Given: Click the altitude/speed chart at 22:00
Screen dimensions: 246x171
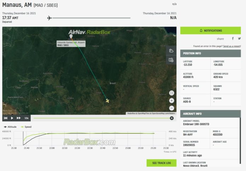Looking at the screenshot, I should point(52,138).
